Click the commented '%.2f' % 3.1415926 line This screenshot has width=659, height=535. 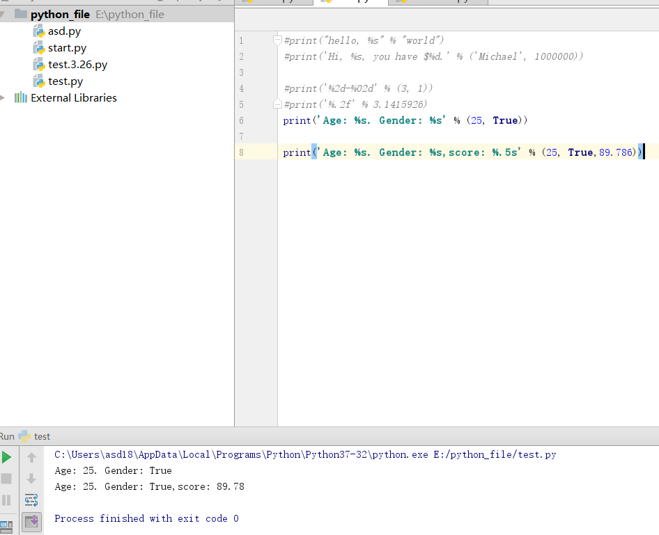tap(355, 104)
